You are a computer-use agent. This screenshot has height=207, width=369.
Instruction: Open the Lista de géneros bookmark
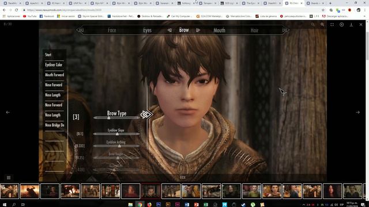tap(266, 16)
